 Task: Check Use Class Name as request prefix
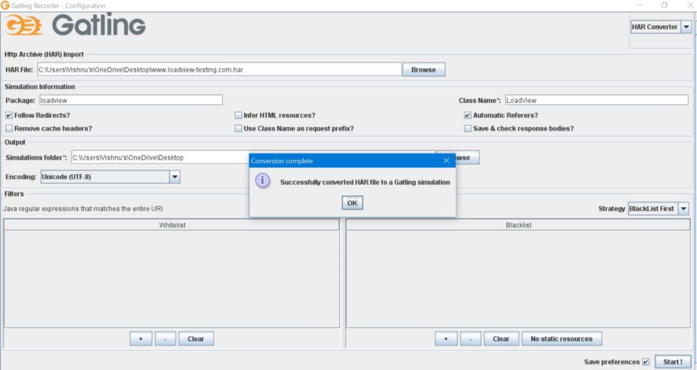(x=238, y=129)
